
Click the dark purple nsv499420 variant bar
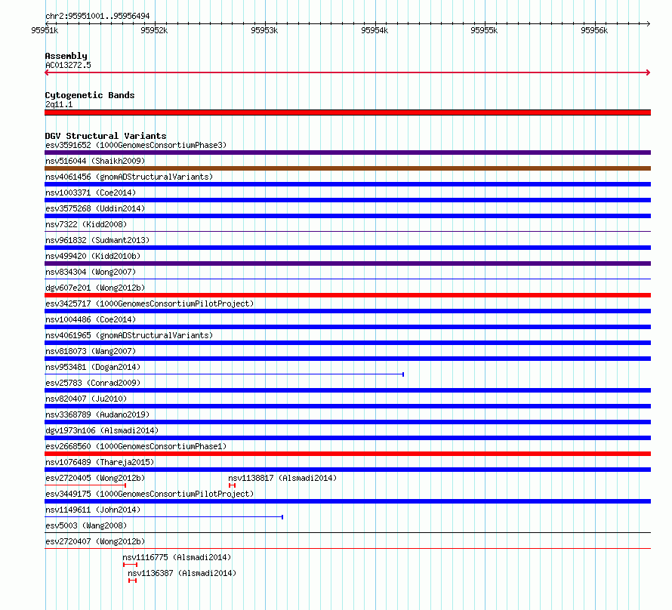click(347, 263)
